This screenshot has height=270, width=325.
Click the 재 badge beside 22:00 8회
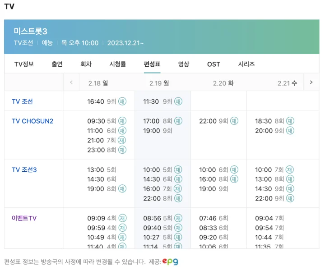(x=178, y=198)
